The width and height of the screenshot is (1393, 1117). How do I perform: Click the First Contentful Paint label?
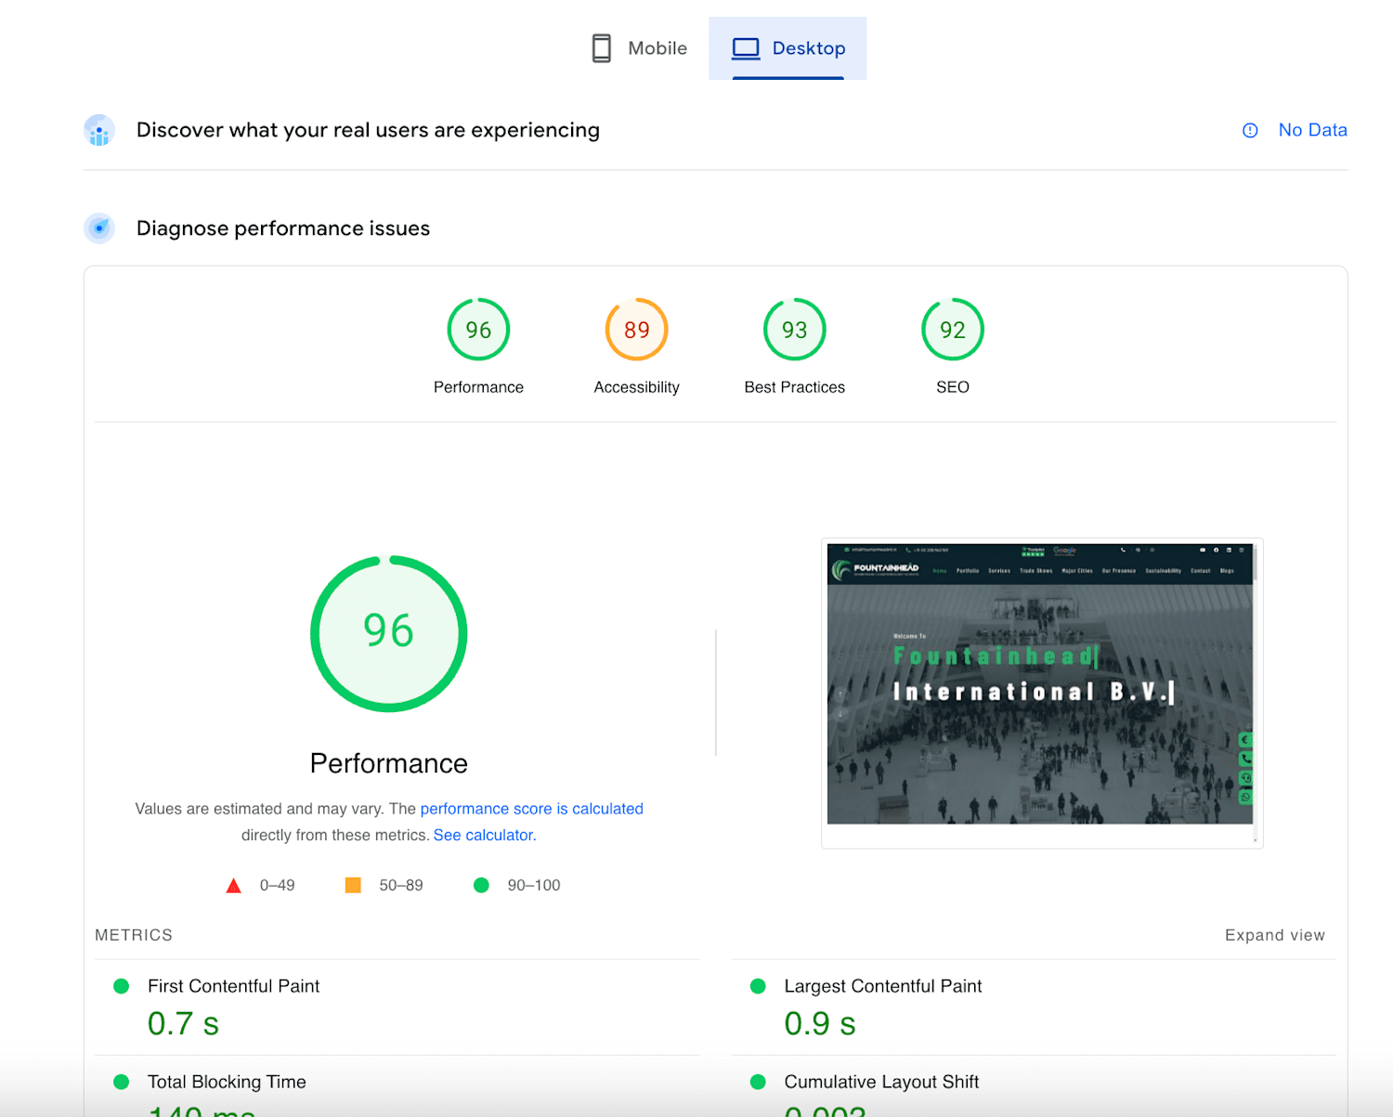tap(233, 986)
